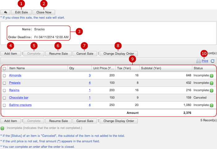Click the Tax (Yen) column header
The image size is (217, 149).
pyautogui.click(x=128, y=68)
